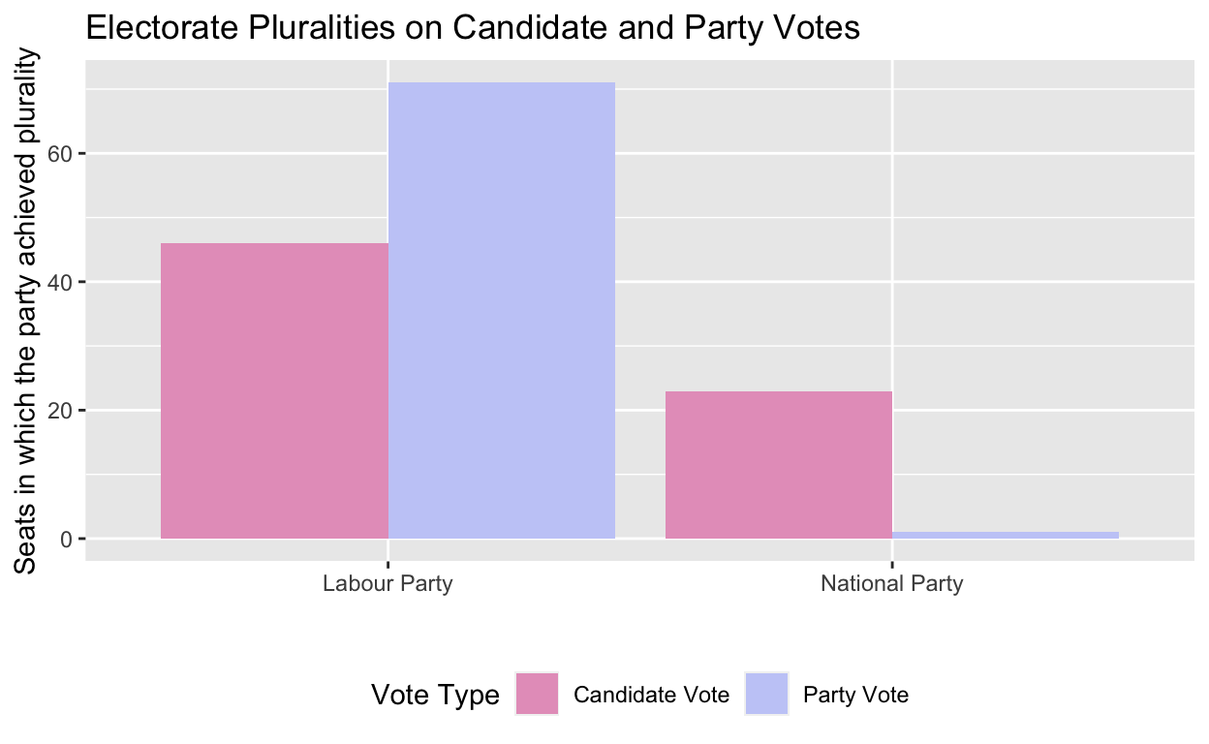The image size is (1209, 744).
Task: Click the pink Candidate Vote legend swatch
Action: click(537, 694)
